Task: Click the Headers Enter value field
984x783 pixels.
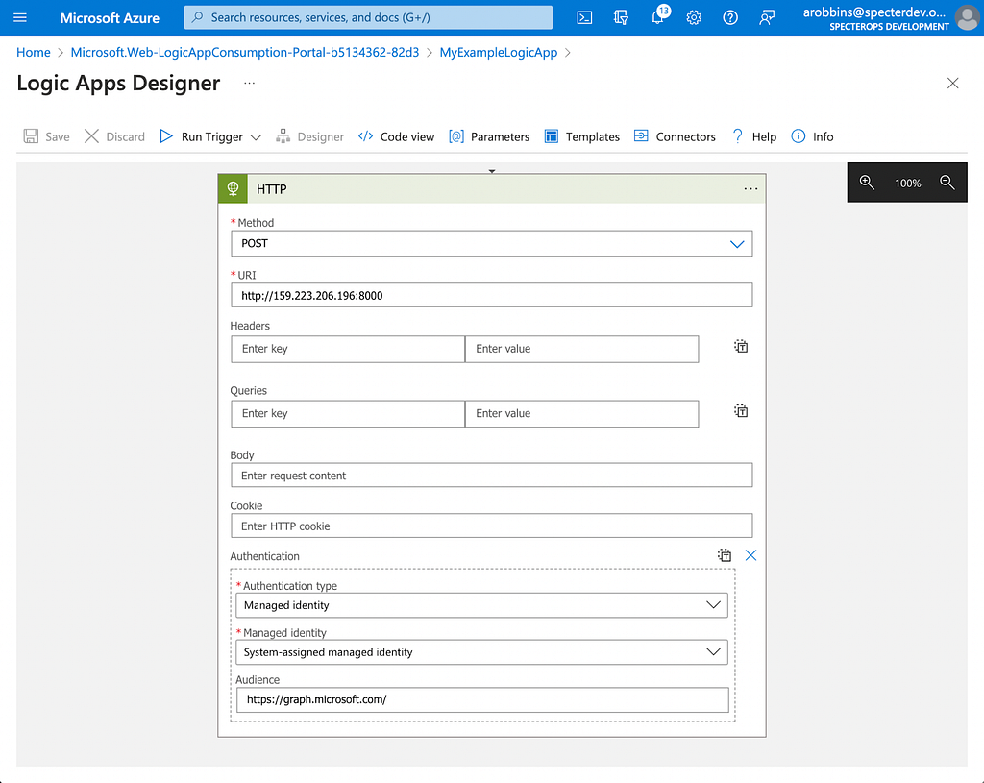Action: pyautogui.click(x=581, y=349)
